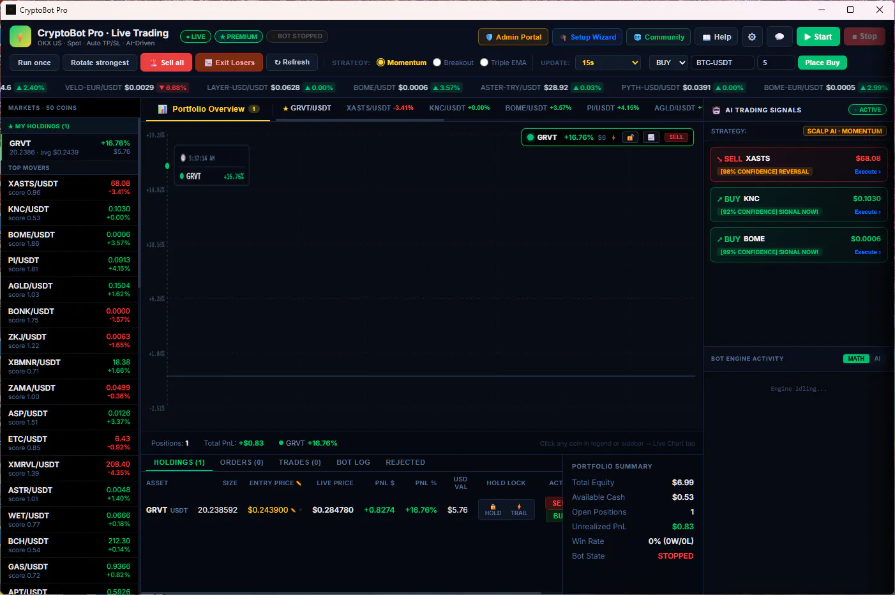Click the Help book icon
The image size is (895, 595).
coord(706,38)
